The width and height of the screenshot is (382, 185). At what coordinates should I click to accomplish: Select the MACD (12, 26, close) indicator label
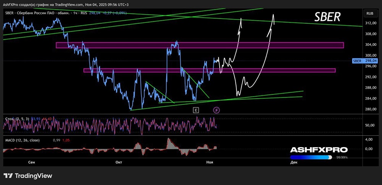coord(22,140)
